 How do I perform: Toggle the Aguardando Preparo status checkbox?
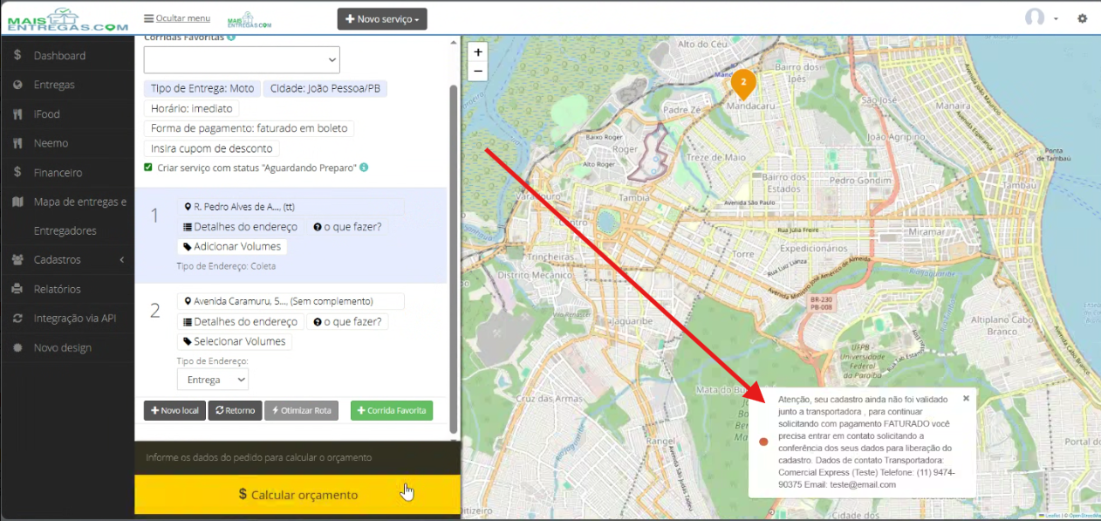(x=148, y=168)
